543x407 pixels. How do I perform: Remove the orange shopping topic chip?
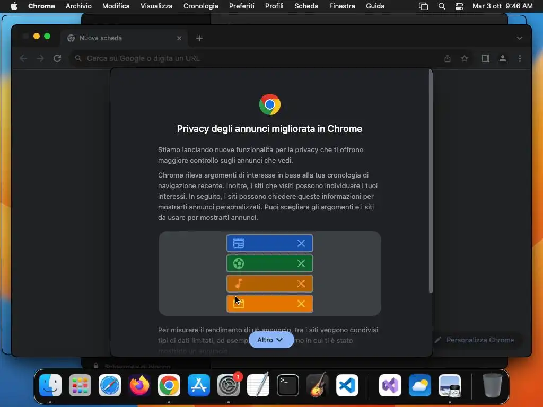coord(301,304)
